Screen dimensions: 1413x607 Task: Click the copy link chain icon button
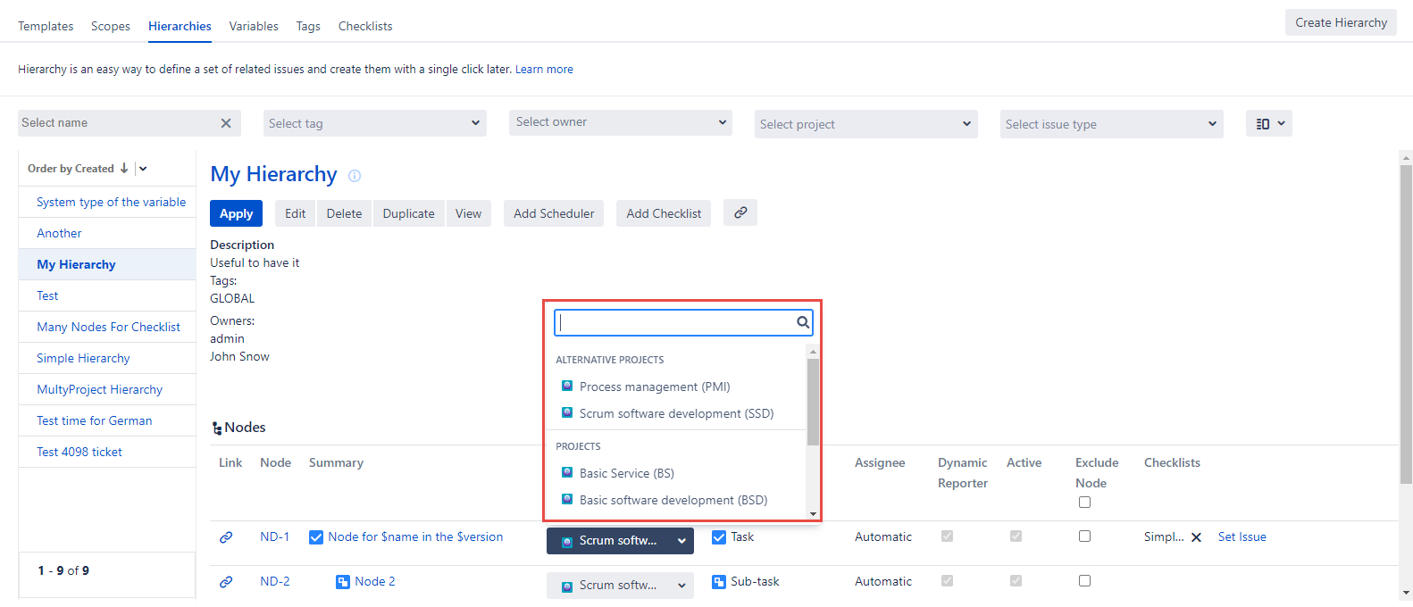[740, 212]
